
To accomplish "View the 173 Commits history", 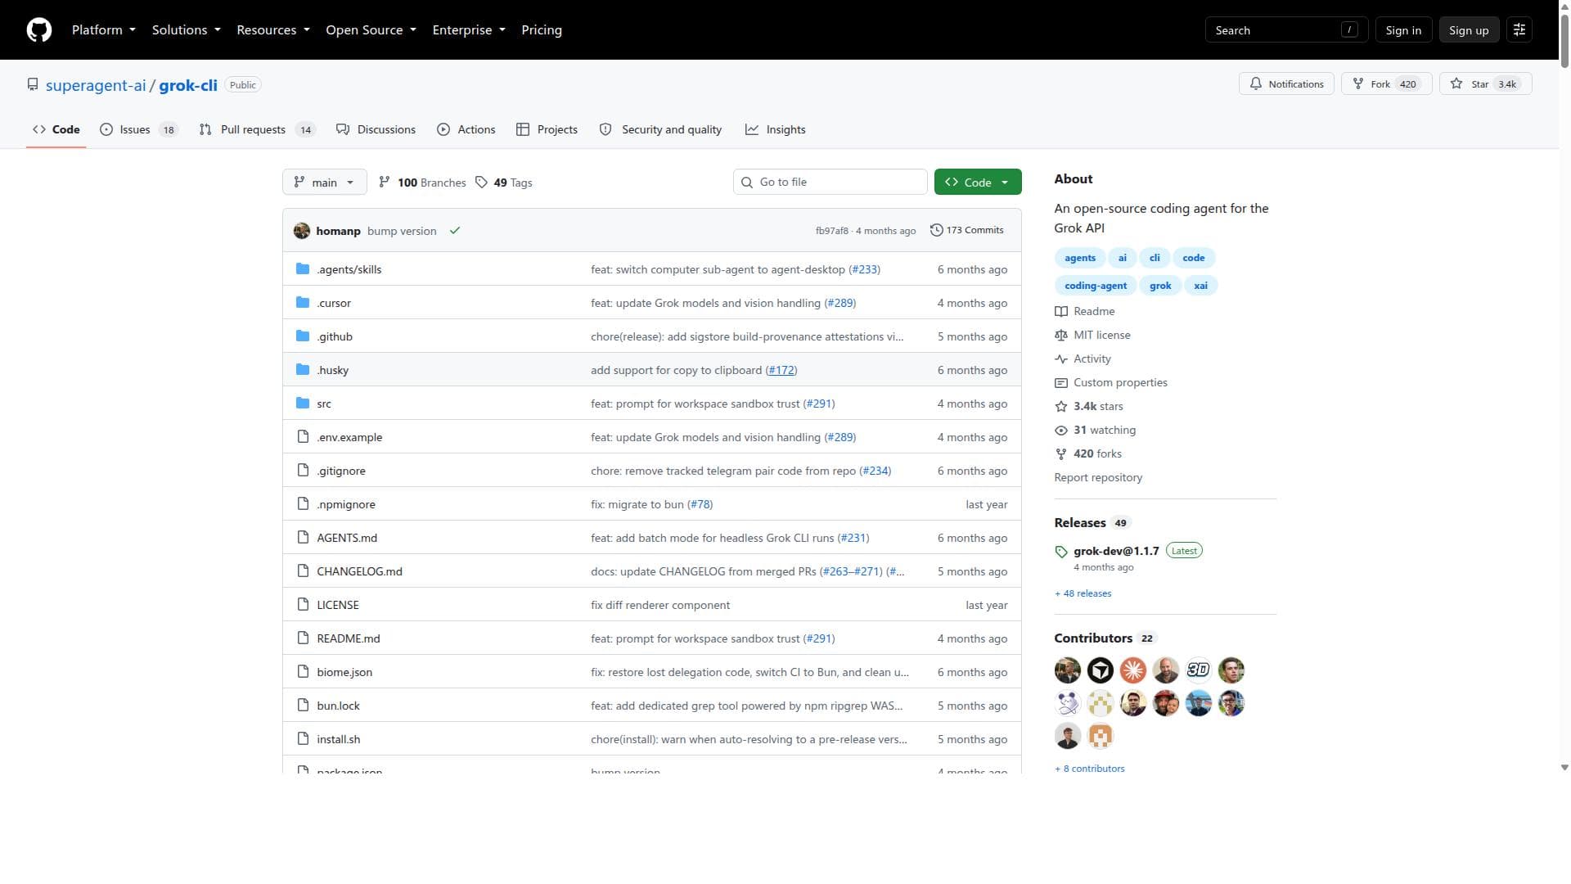I will pyautogui.click(x=966, y=231).
